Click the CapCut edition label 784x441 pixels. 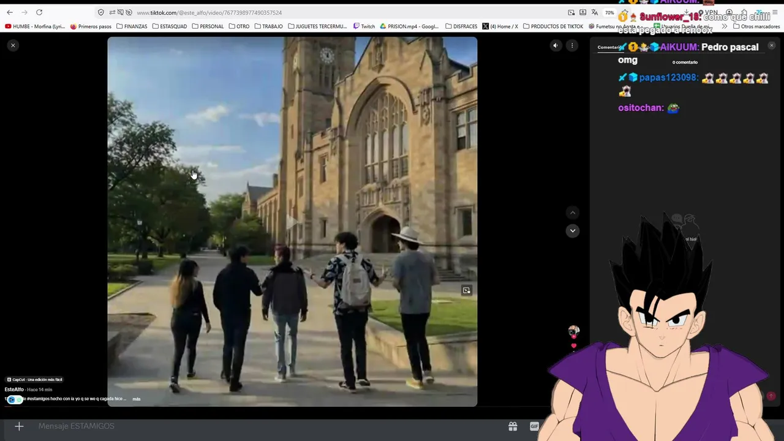click(x=34, y=380)
